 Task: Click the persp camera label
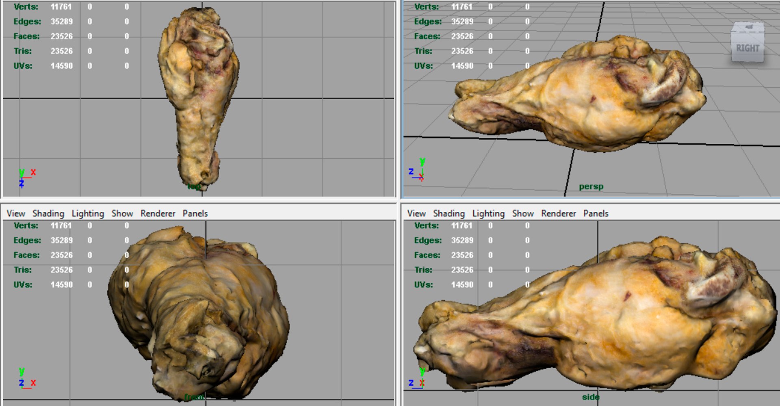[591, 187]
